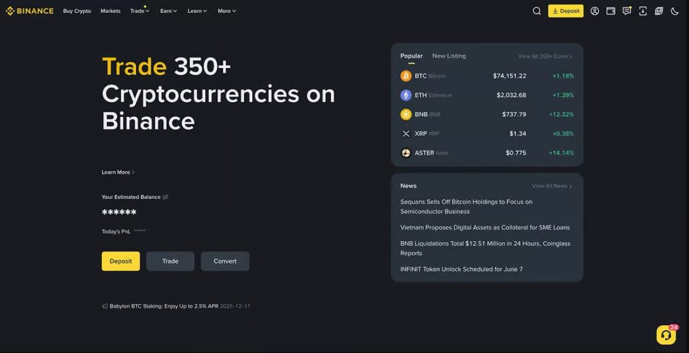Select the Popular tab
This screenshot has height=353, width=689.
[412, 56]
